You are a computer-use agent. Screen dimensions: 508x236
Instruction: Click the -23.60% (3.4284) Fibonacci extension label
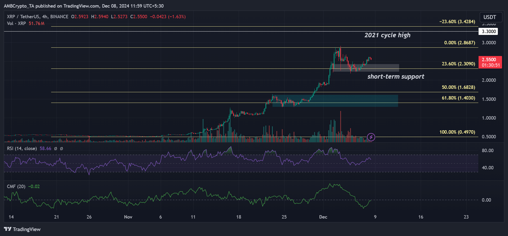click(x=457, y=22)
